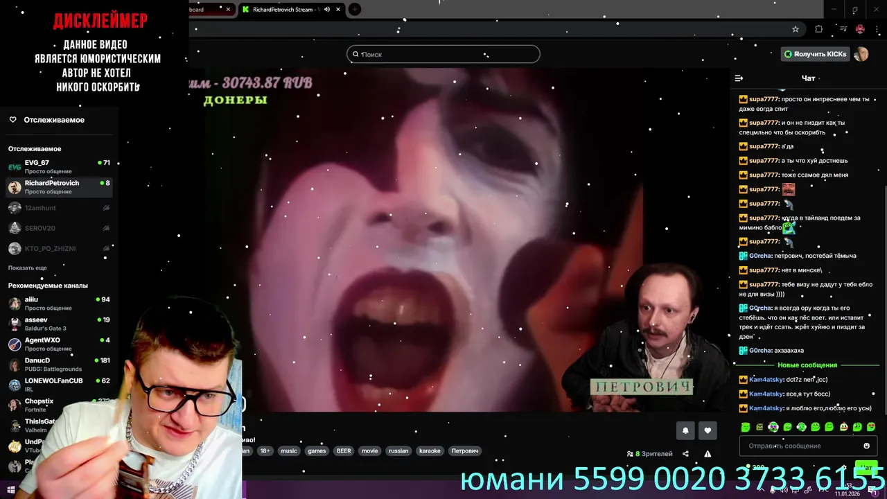The image size is (887, 499).
Task: Bookmark page with the star icon
Action: tap(796, 29)
